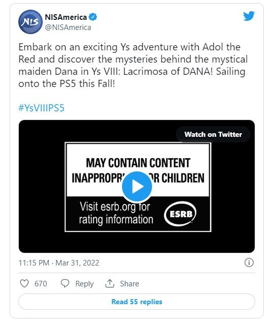
Task: Click the ESRB logo in video
Action: (180, 214)
